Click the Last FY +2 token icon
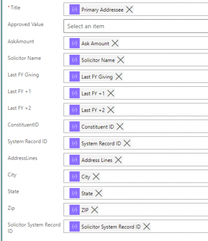The height and width of the screenshot is (241, 208). [x=75, y=110]
